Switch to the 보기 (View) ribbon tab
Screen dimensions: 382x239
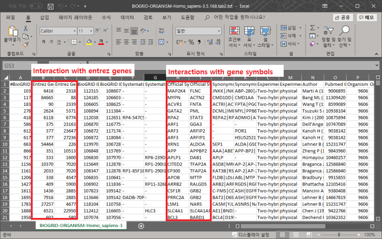(167, 18)
